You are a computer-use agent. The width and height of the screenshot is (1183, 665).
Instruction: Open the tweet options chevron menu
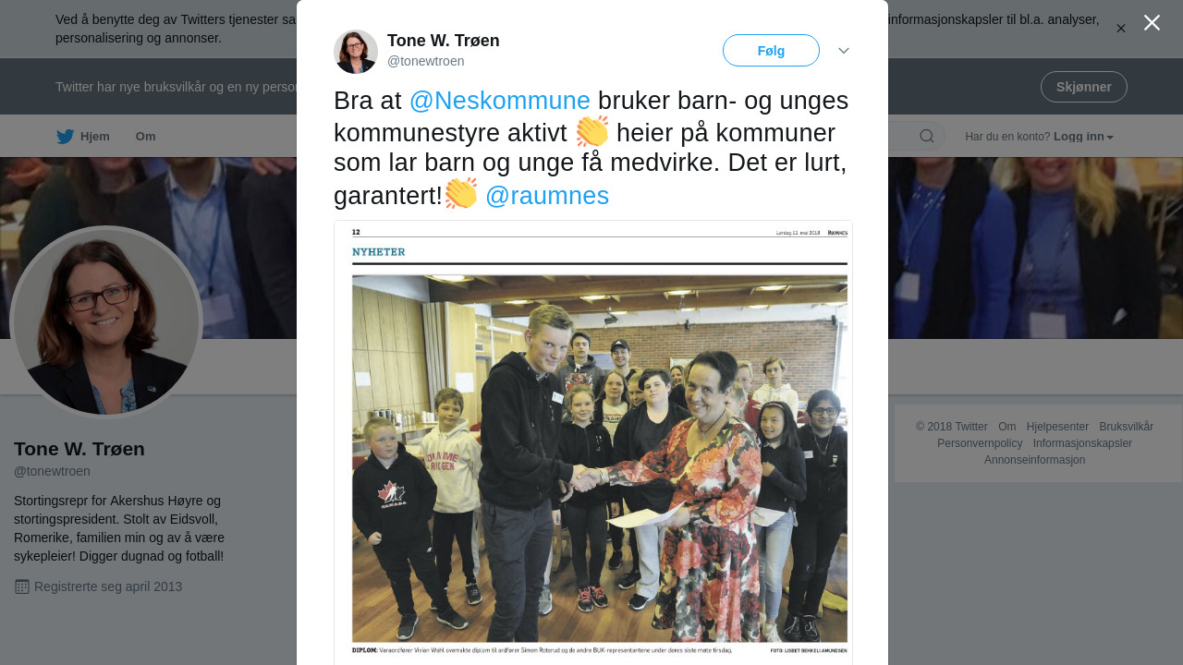click(x=844, y=51)
